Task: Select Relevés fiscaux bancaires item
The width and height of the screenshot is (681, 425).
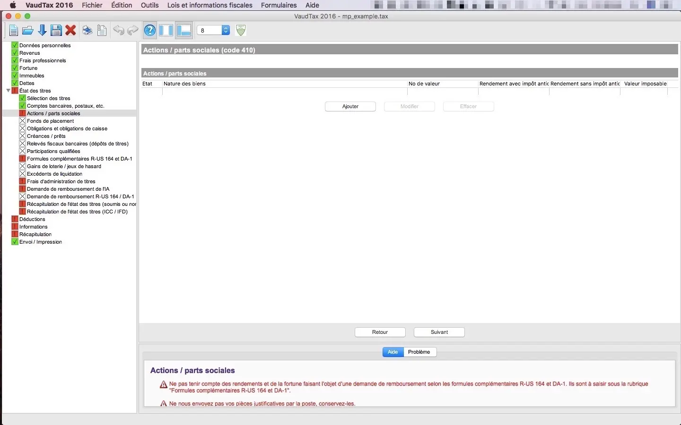Action: 78,144
